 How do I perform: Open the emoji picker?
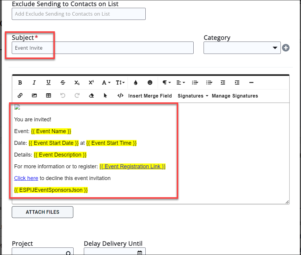[x=150, y=82]
